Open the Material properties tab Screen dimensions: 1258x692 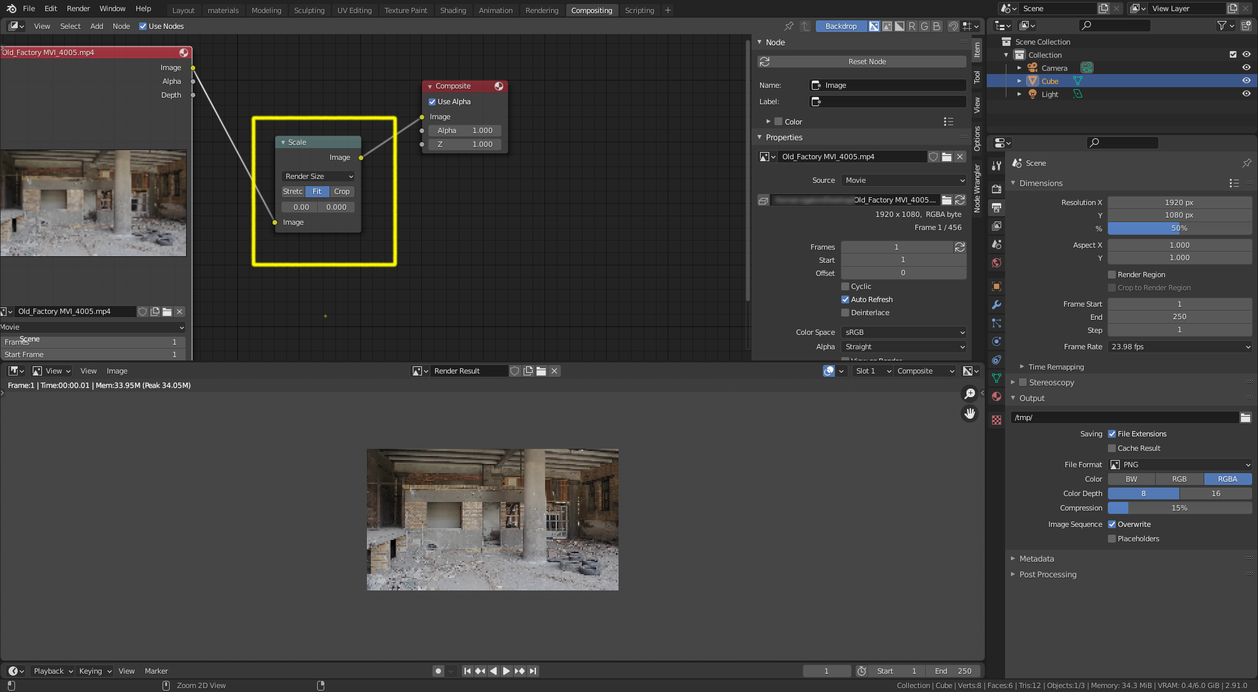coord(997,396)
